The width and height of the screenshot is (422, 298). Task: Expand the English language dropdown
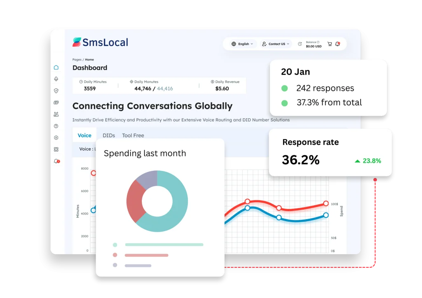click(242, 44)
